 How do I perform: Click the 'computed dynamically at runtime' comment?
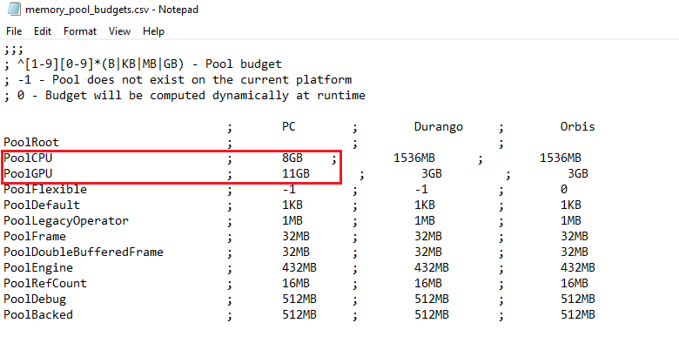coord(185,95)
